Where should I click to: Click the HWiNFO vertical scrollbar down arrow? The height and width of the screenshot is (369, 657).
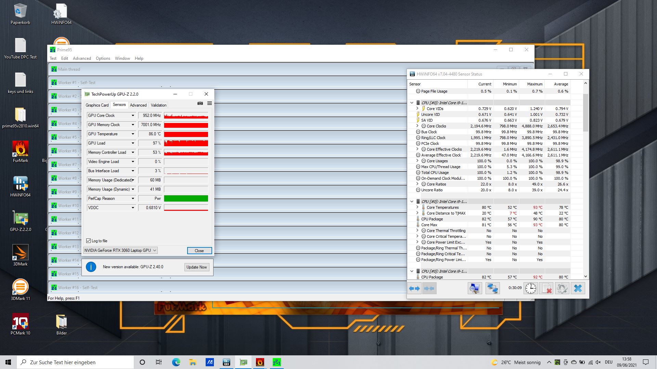click(585, 276)
